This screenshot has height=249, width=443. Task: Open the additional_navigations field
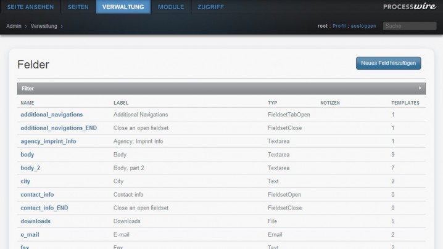[51, 115]
